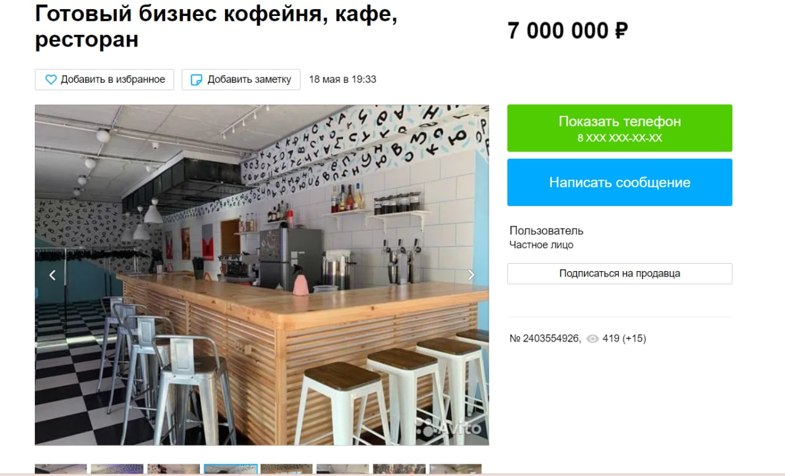Open the Пользователь seller profile link
This screenshot has width=785, height=476.
pyautogui.click(x=546, y=231)
